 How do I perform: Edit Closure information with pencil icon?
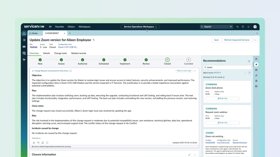(x=189, y=155)
